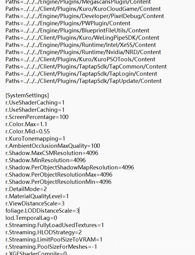Place cursor on r.DetailMode=2 line

point(26,189)
